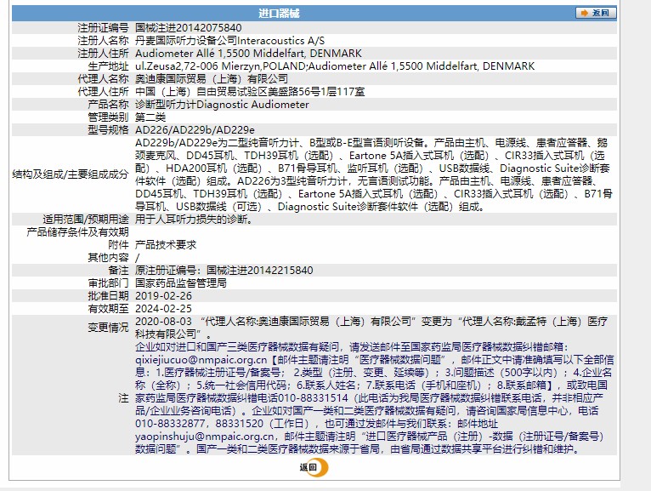Click management class value 第二类
The width and height of the screenshot is (651, 491).
click(x=150, y=117)
